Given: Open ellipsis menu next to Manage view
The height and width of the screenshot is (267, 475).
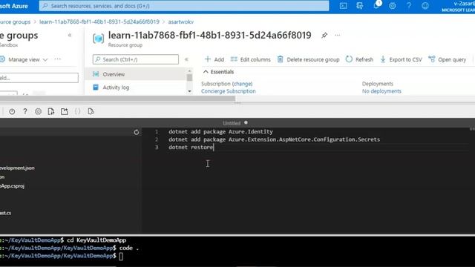Looking at the screenshot, I should point(58,59).
